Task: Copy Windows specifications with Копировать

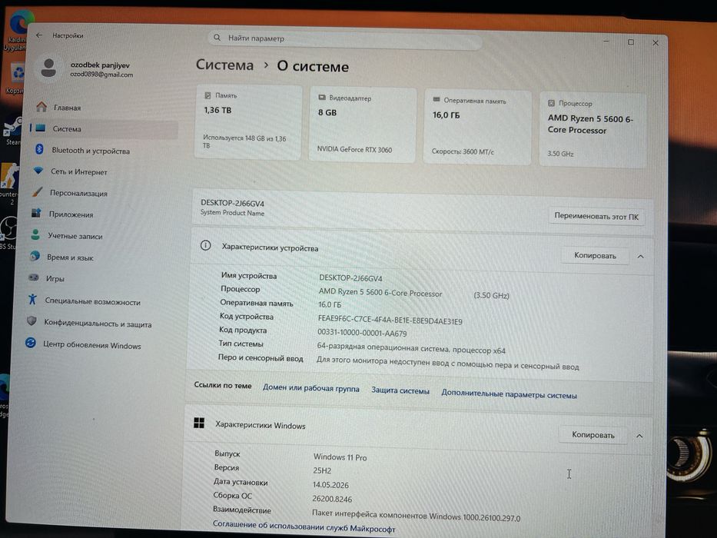Action: point(593,434)
